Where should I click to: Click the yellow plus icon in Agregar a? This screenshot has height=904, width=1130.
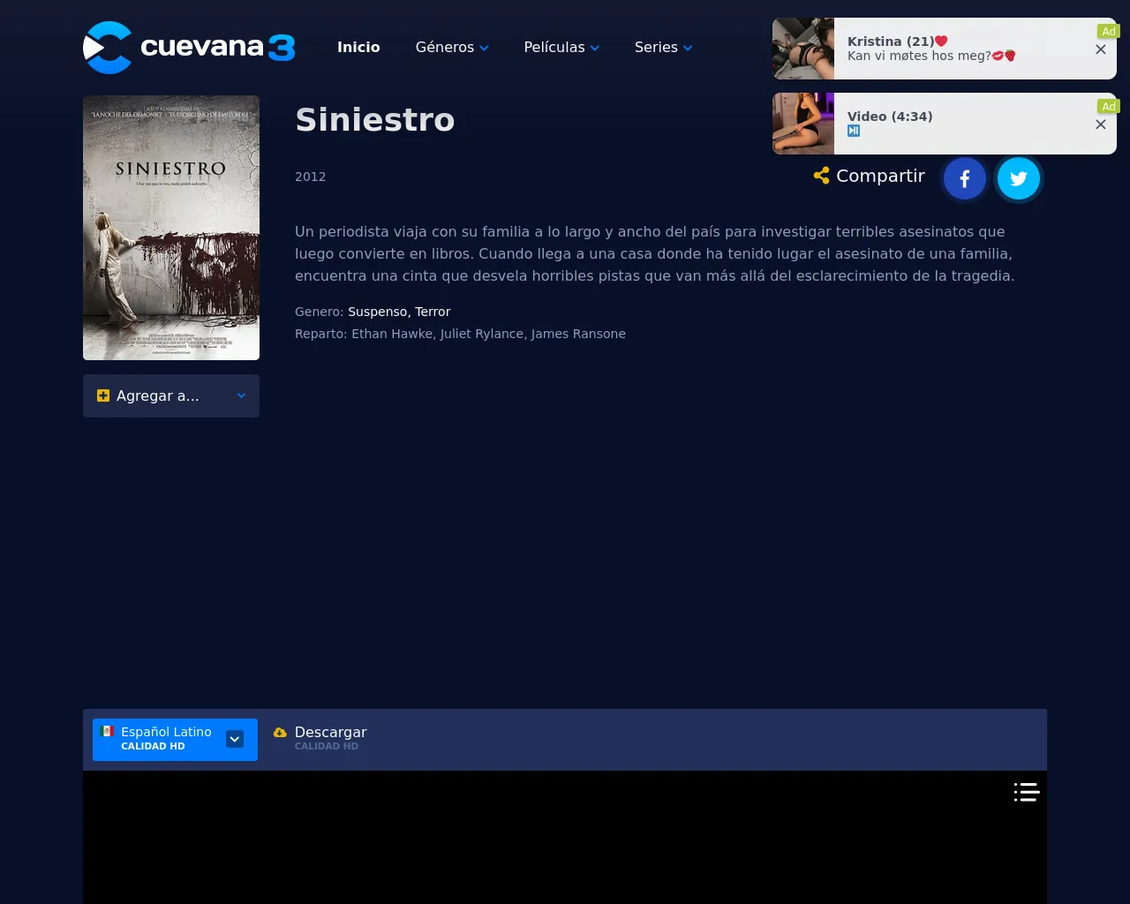coord(103,395)
